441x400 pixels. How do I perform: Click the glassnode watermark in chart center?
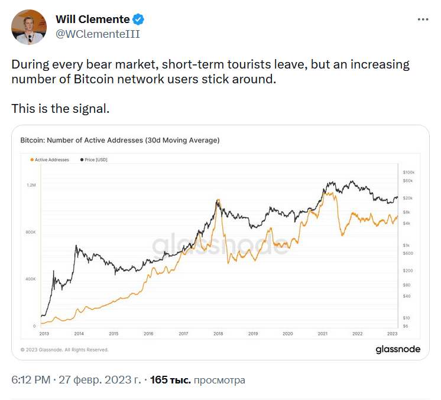tap(221, 245)
